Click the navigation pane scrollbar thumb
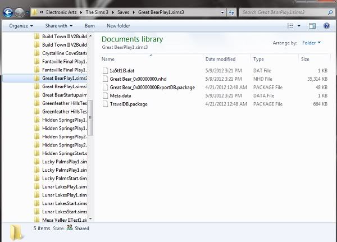The height and width of the screenshot is (242, 337). [x=90, y=117]
